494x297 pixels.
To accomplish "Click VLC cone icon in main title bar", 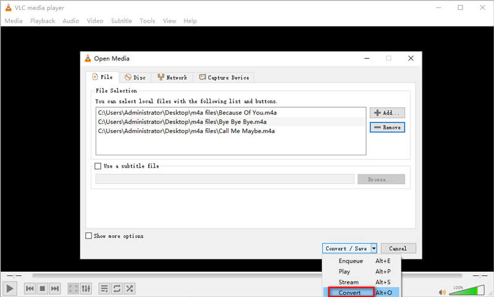I will click(x=8, y=7).
